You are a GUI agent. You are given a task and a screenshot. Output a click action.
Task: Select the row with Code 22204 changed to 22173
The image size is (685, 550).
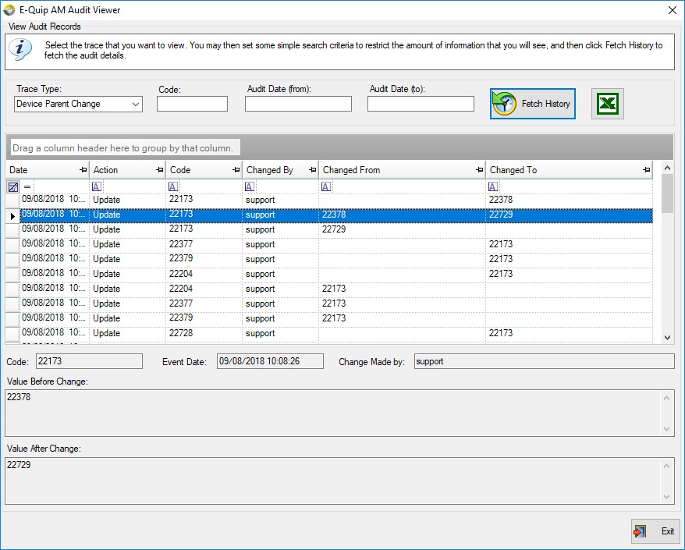[336, 275]
